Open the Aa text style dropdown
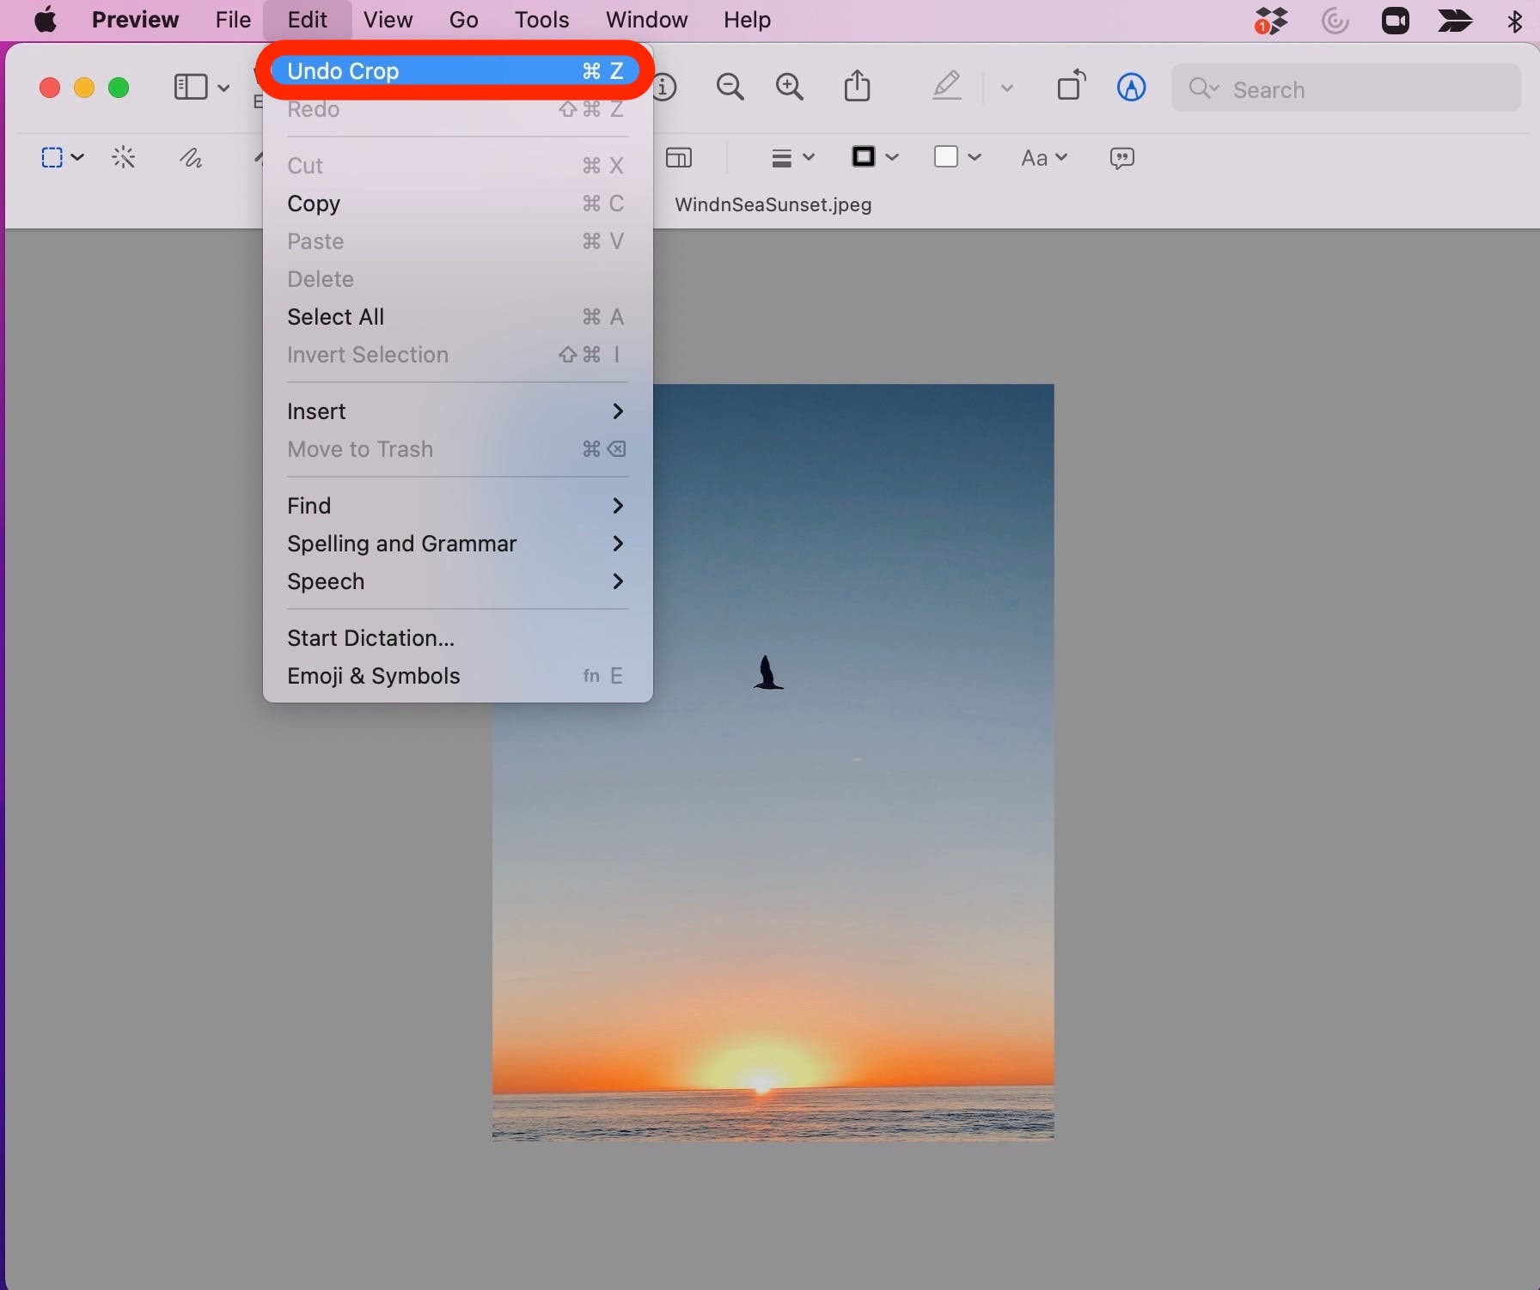Image resolution: width=1540 pixels, height=1290 pixels. [x=1043, y=157]
